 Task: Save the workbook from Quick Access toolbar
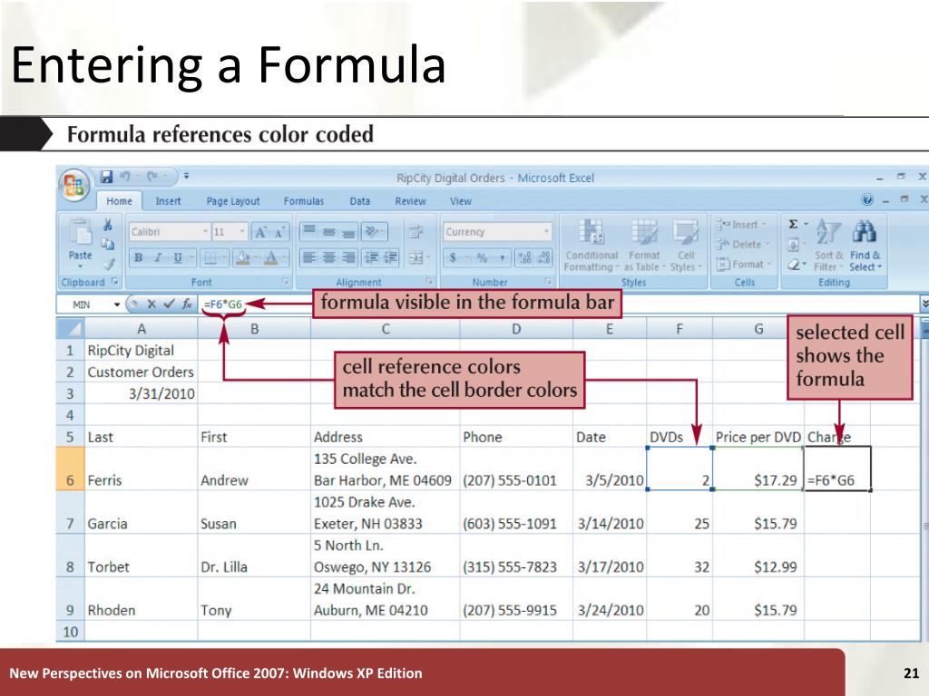click(107, 177)
